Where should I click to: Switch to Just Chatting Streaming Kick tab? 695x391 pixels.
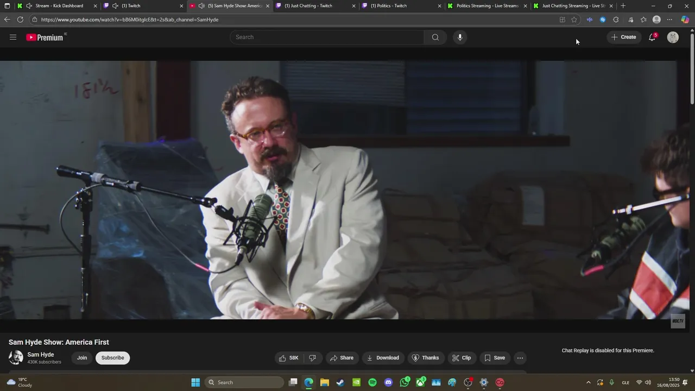click(x=573, y=6)
